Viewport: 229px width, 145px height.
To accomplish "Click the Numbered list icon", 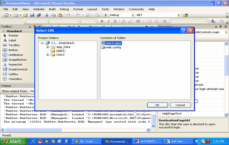I will pos(157,21).
